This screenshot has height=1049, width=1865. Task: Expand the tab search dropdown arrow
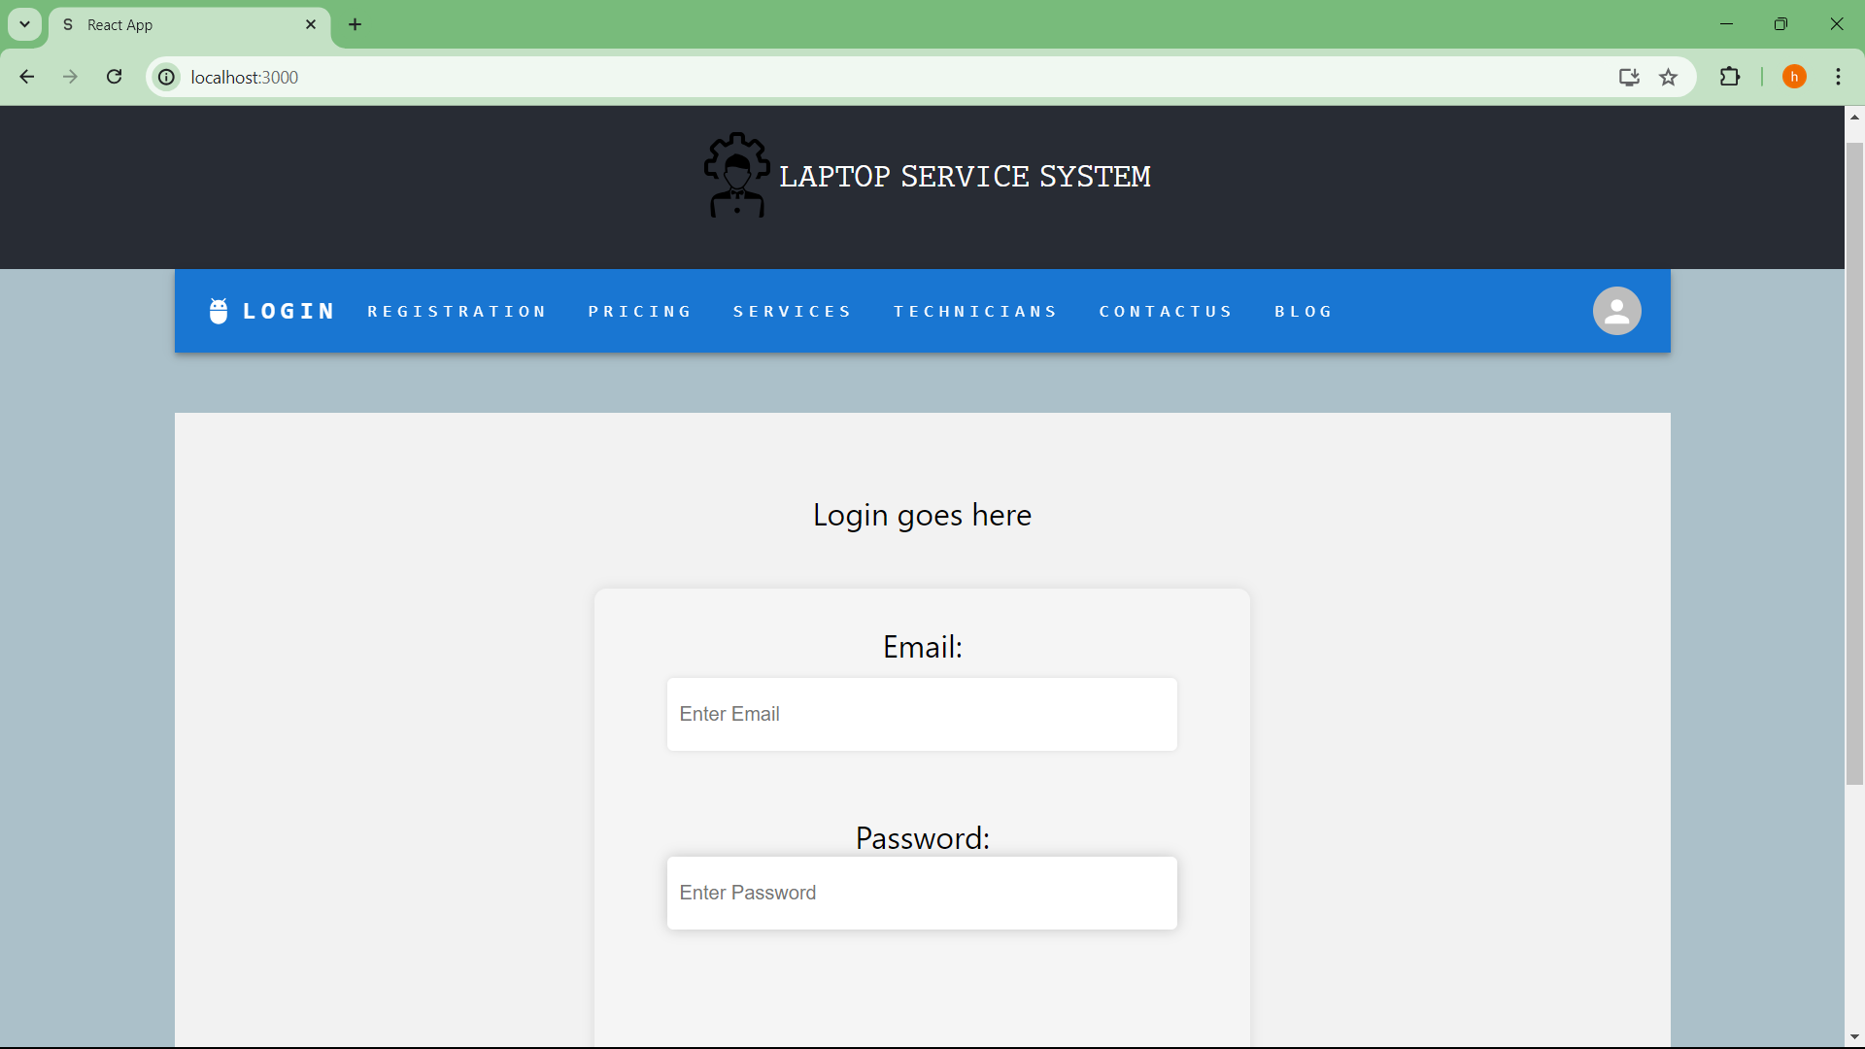click(25, 24)
